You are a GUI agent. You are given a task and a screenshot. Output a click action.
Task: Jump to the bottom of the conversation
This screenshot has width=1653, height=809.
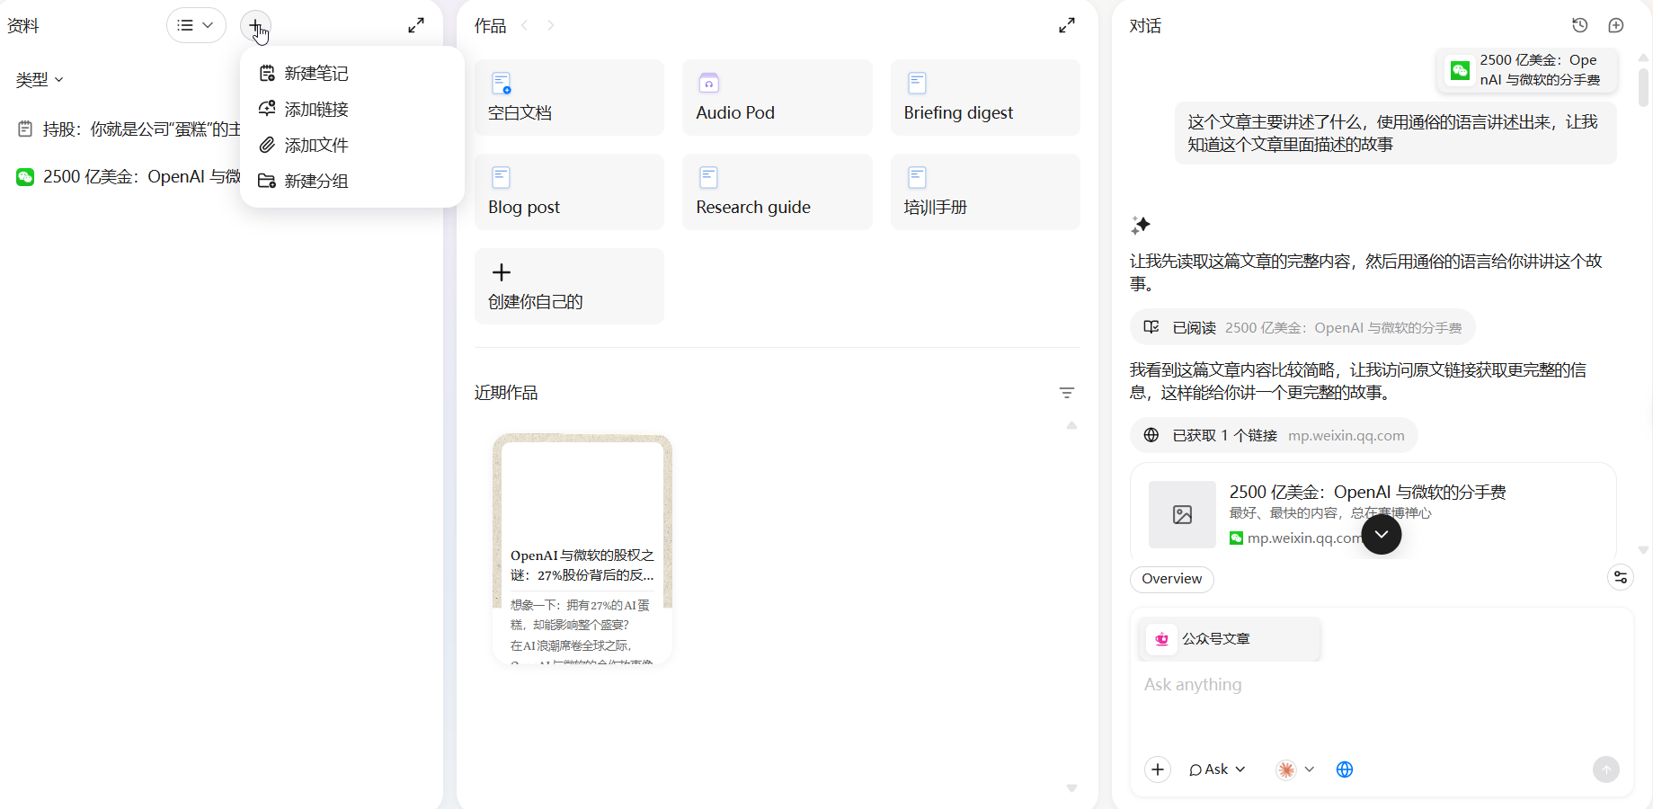tap(1382, 535)
